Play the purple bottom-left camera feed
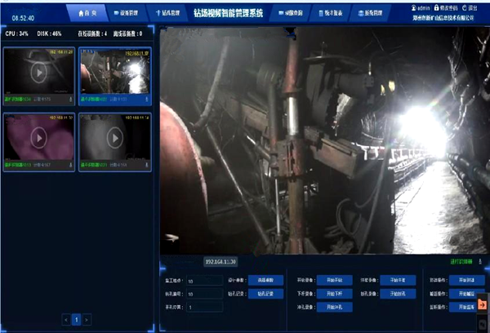 click(x=38, y=138)
